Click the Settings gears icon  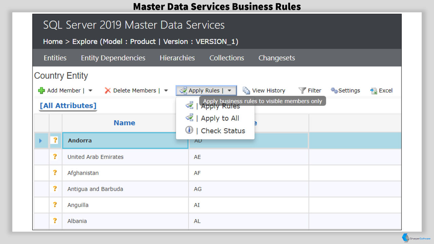pos(334,90)
